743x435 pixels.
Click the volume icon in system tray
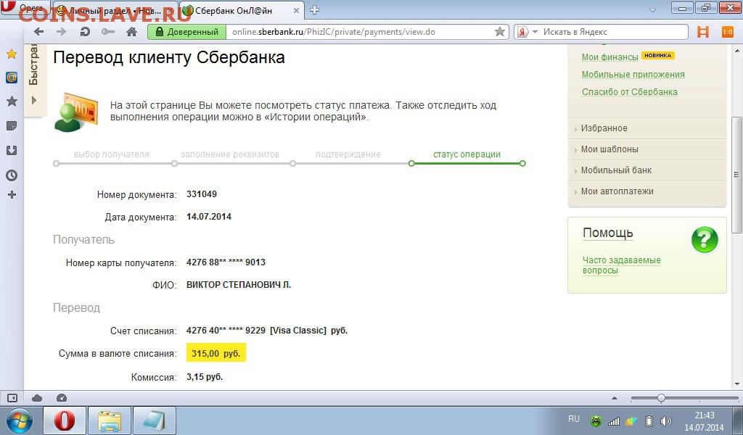click(666, 420)
